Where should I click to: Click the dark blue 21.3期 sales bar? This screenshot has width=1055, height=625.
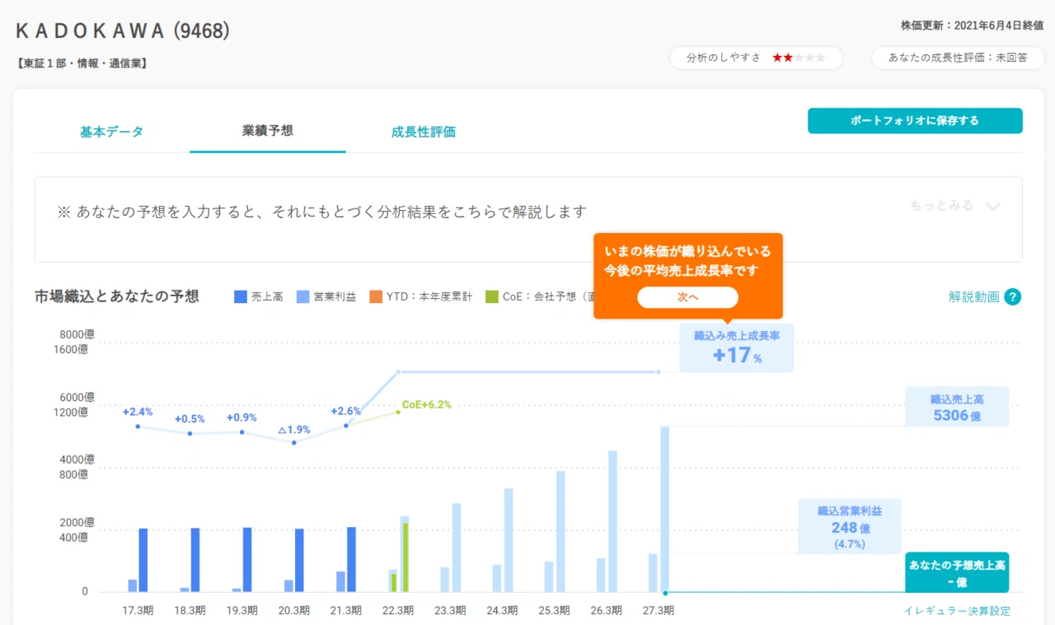tap(351, 560)
